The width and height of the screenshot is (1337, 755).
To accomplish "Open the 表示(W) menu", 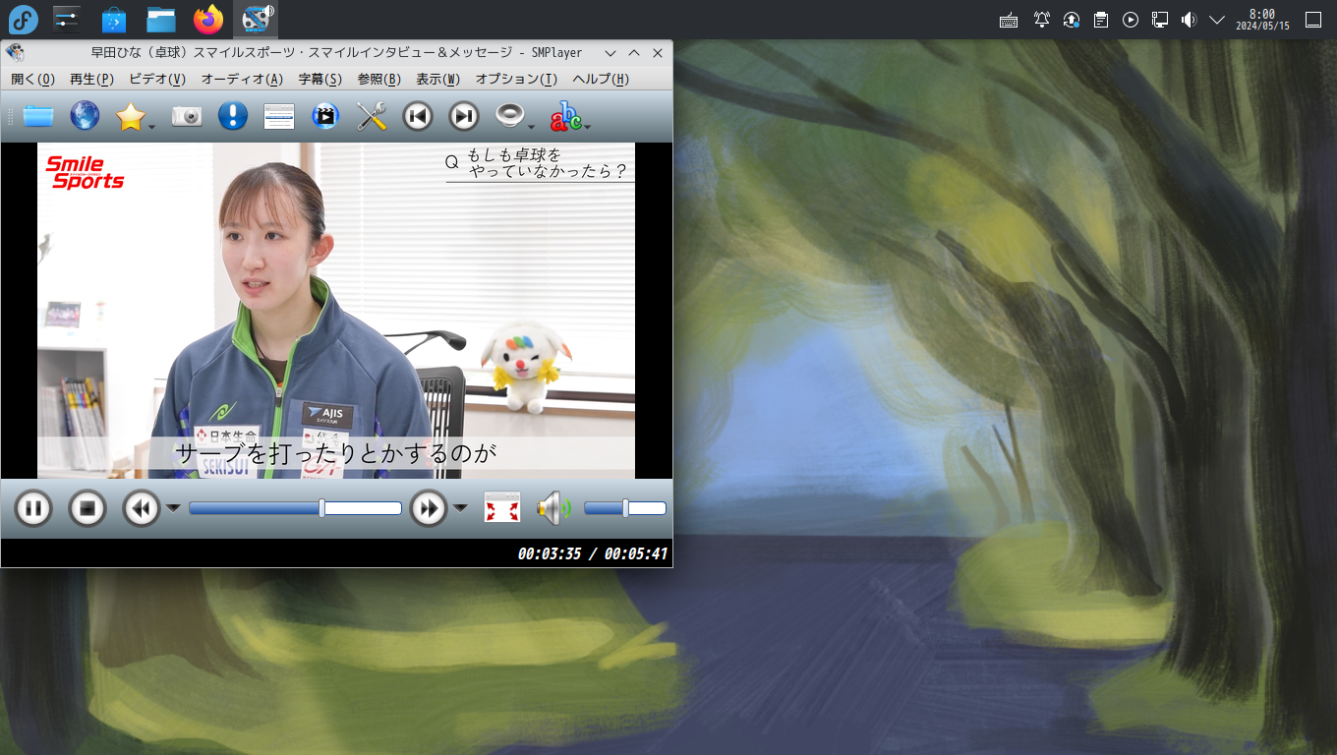I will pyautogui.click(x=437, y=80).
